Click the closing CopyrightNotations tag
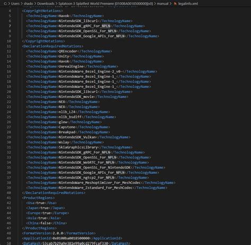Viewport: 251px width, 245px height. pos(43,41)
